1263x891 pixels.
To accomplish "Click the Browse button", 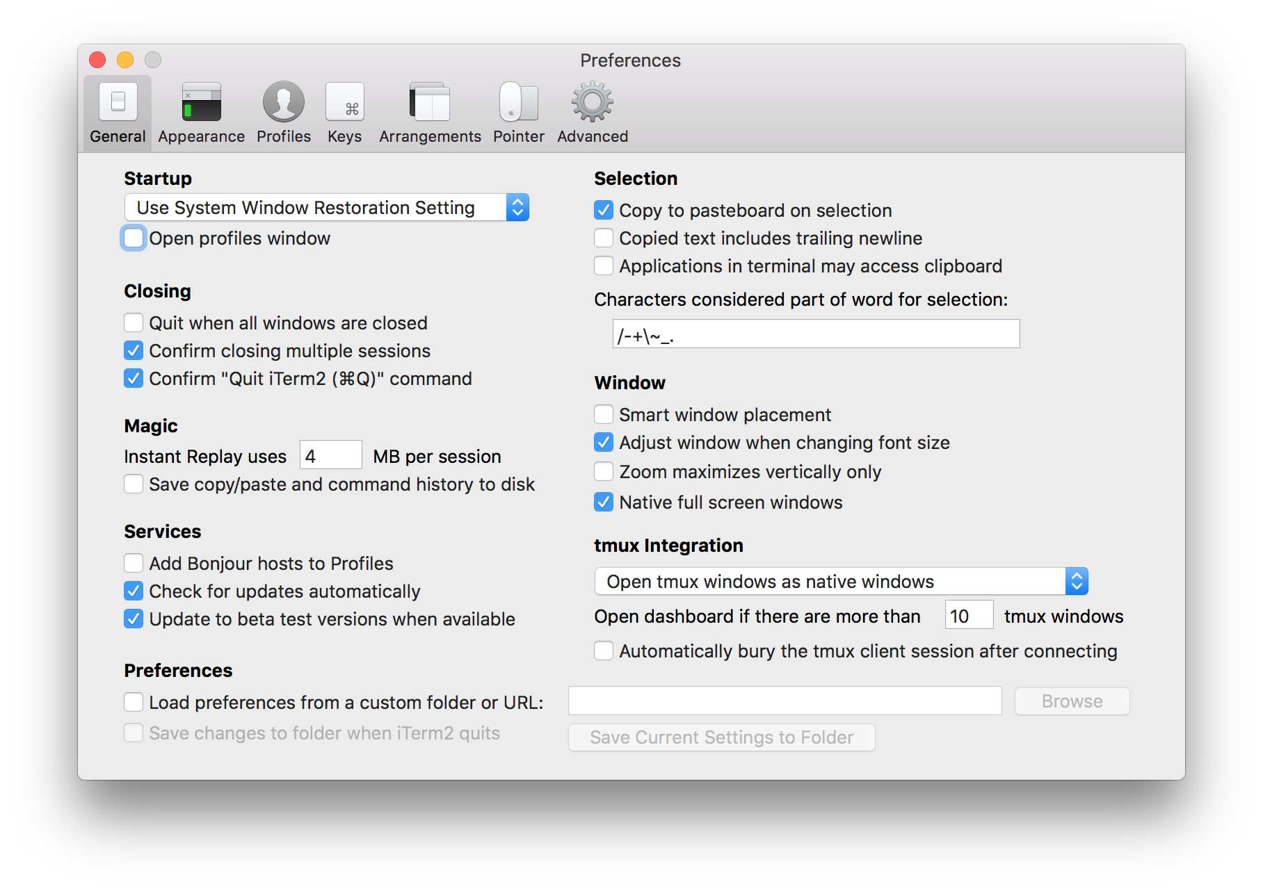I will click(x=1072, y=701).
